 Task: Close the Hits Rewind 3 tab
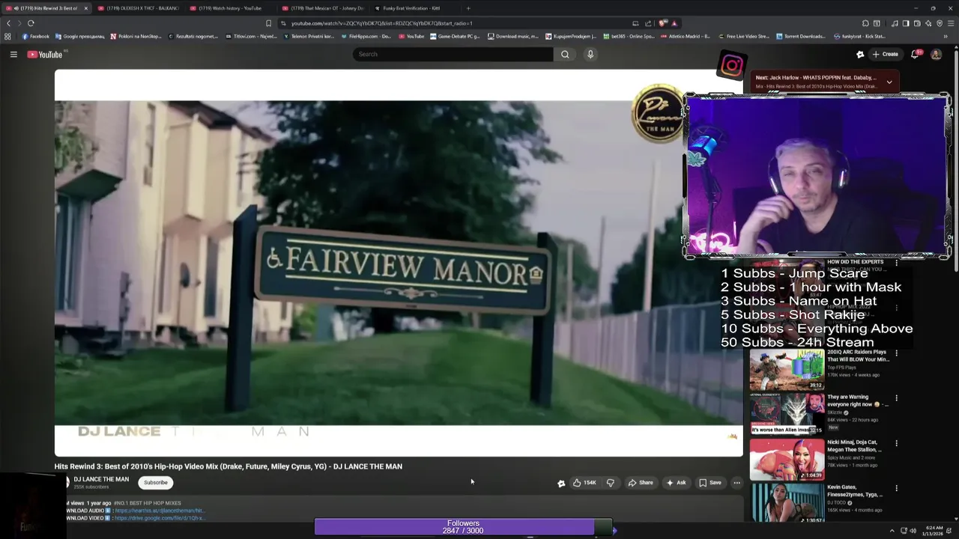[x=85, y=8]
